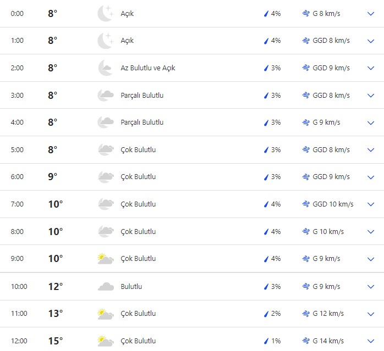
Task: Click the moon icon in the 1:00 row
Action: click(105, 41)
